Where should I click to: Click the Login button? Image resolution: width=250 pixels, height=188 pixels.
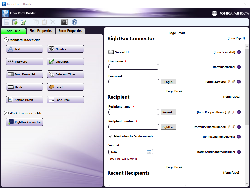point(168,82)
